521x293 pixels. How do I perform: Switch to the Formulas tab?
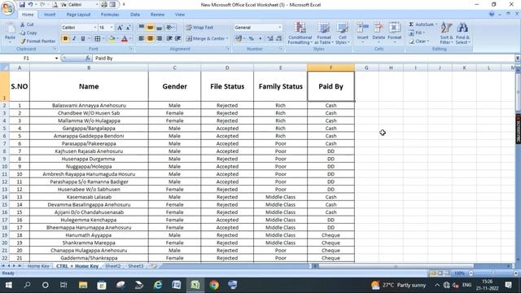click(x=110, y=15)
